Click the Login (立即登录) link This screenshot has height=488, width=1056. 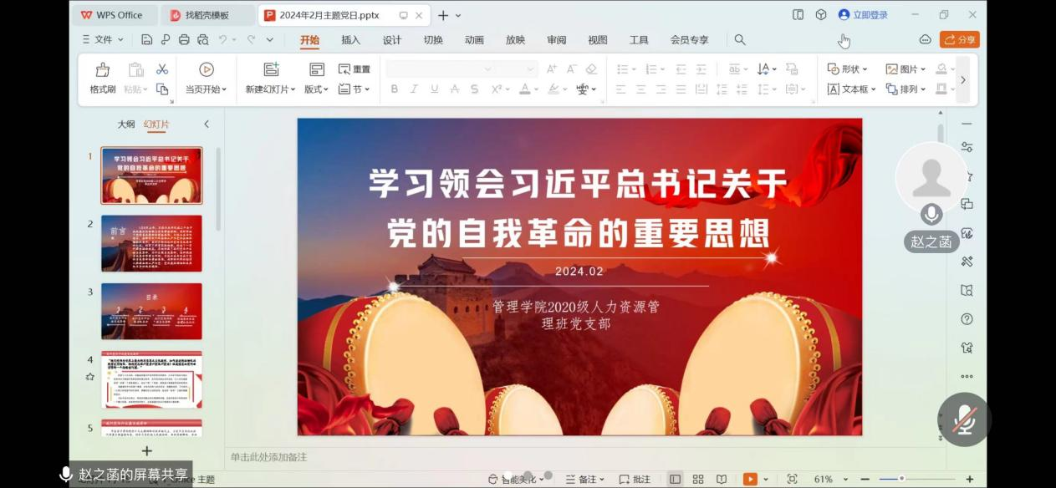tap(863, 15)
